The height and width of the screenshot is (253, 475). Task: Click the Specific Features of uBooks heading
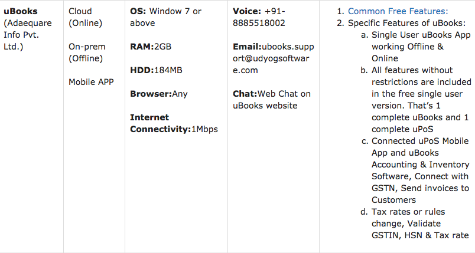[407, 23]
